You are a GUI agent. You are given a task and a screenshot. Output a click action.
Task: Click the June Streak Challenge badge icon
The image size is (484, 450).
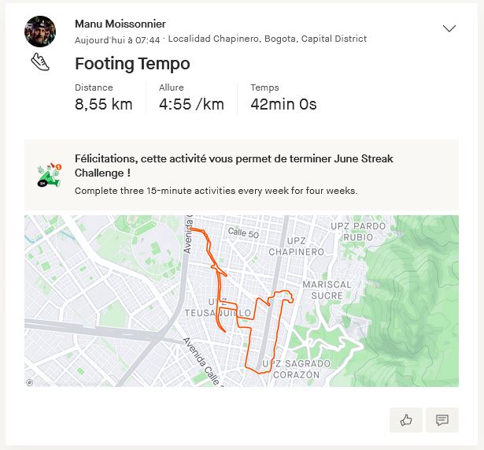50,174
